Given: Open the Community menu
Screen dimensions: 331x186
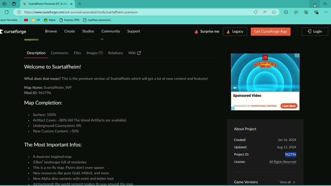Looking at the screenshot, I should [111, 31].
